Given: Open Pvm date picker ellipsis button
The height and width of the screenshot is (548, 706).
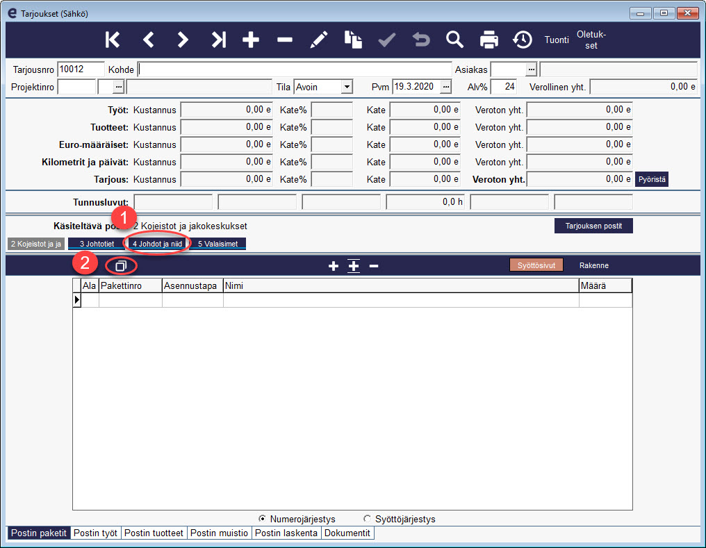Looking at the screenshot, I should click(445, 86).
